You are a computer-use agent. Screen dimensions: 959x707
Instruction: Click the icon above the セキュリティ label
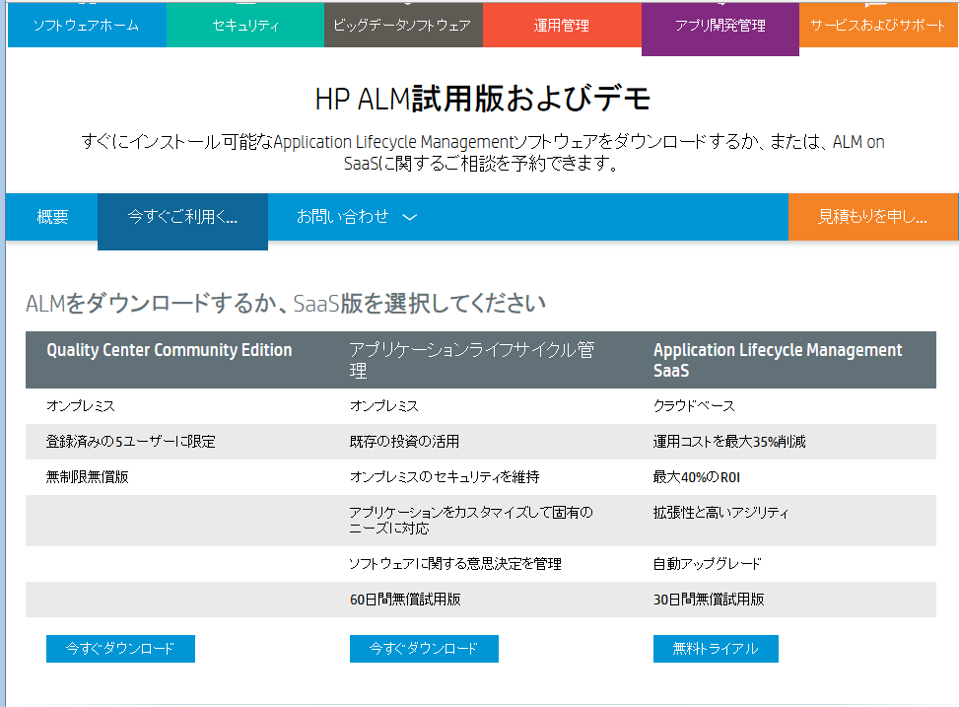(x=244, y=4)
